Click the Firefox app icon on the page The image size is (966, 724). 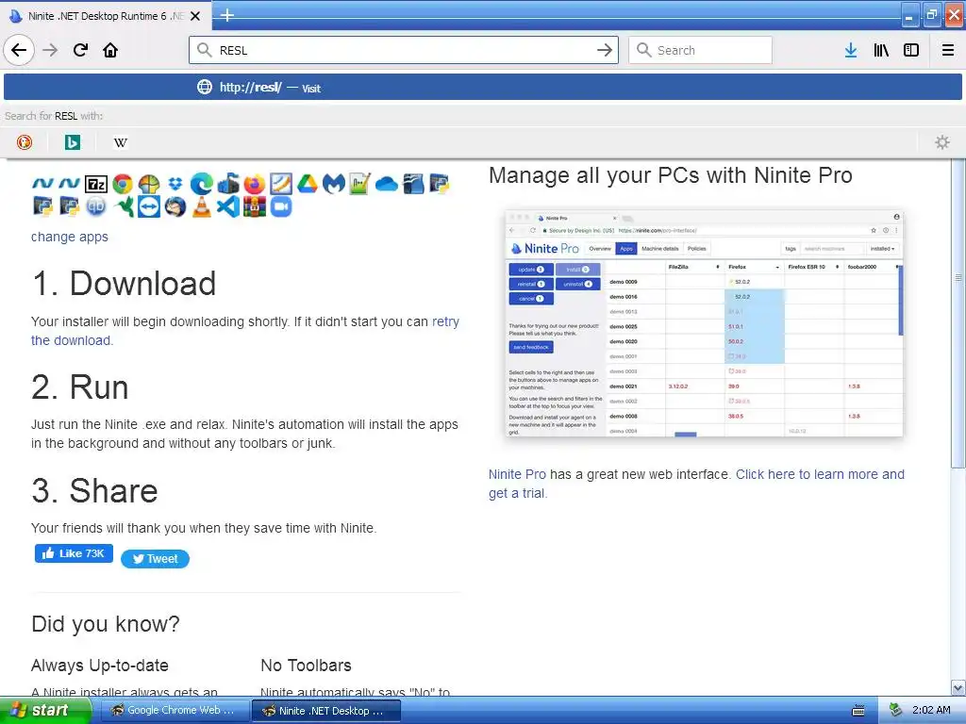(x=254, y=184)
